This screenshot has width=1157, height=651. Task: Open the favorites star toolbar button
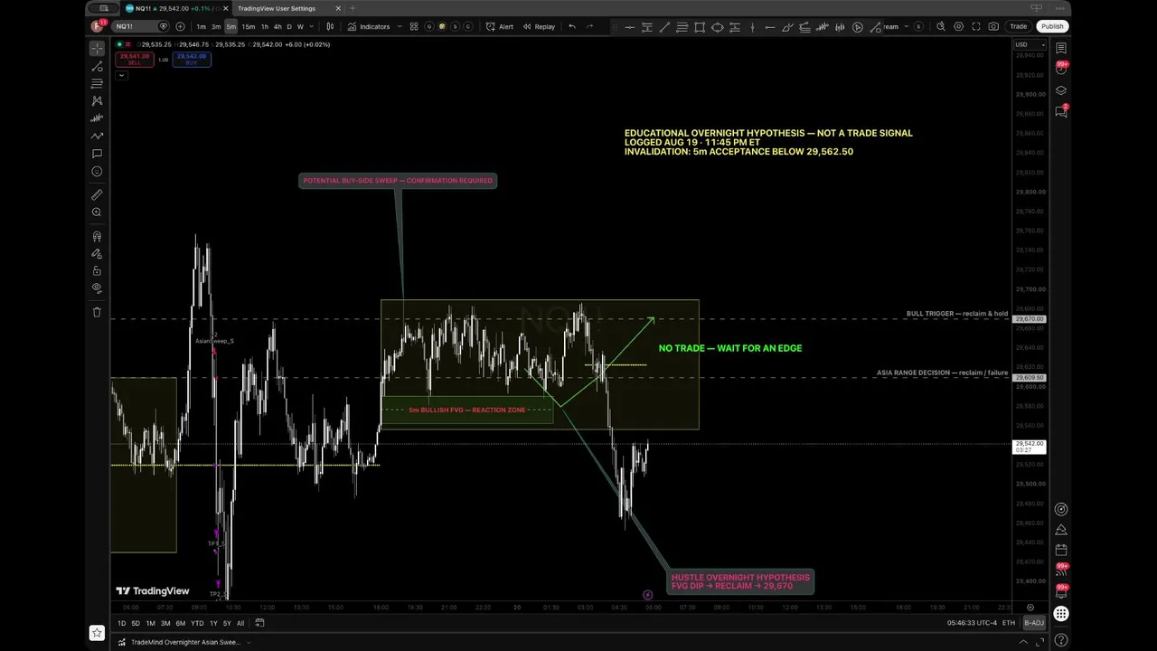(97, 633)
